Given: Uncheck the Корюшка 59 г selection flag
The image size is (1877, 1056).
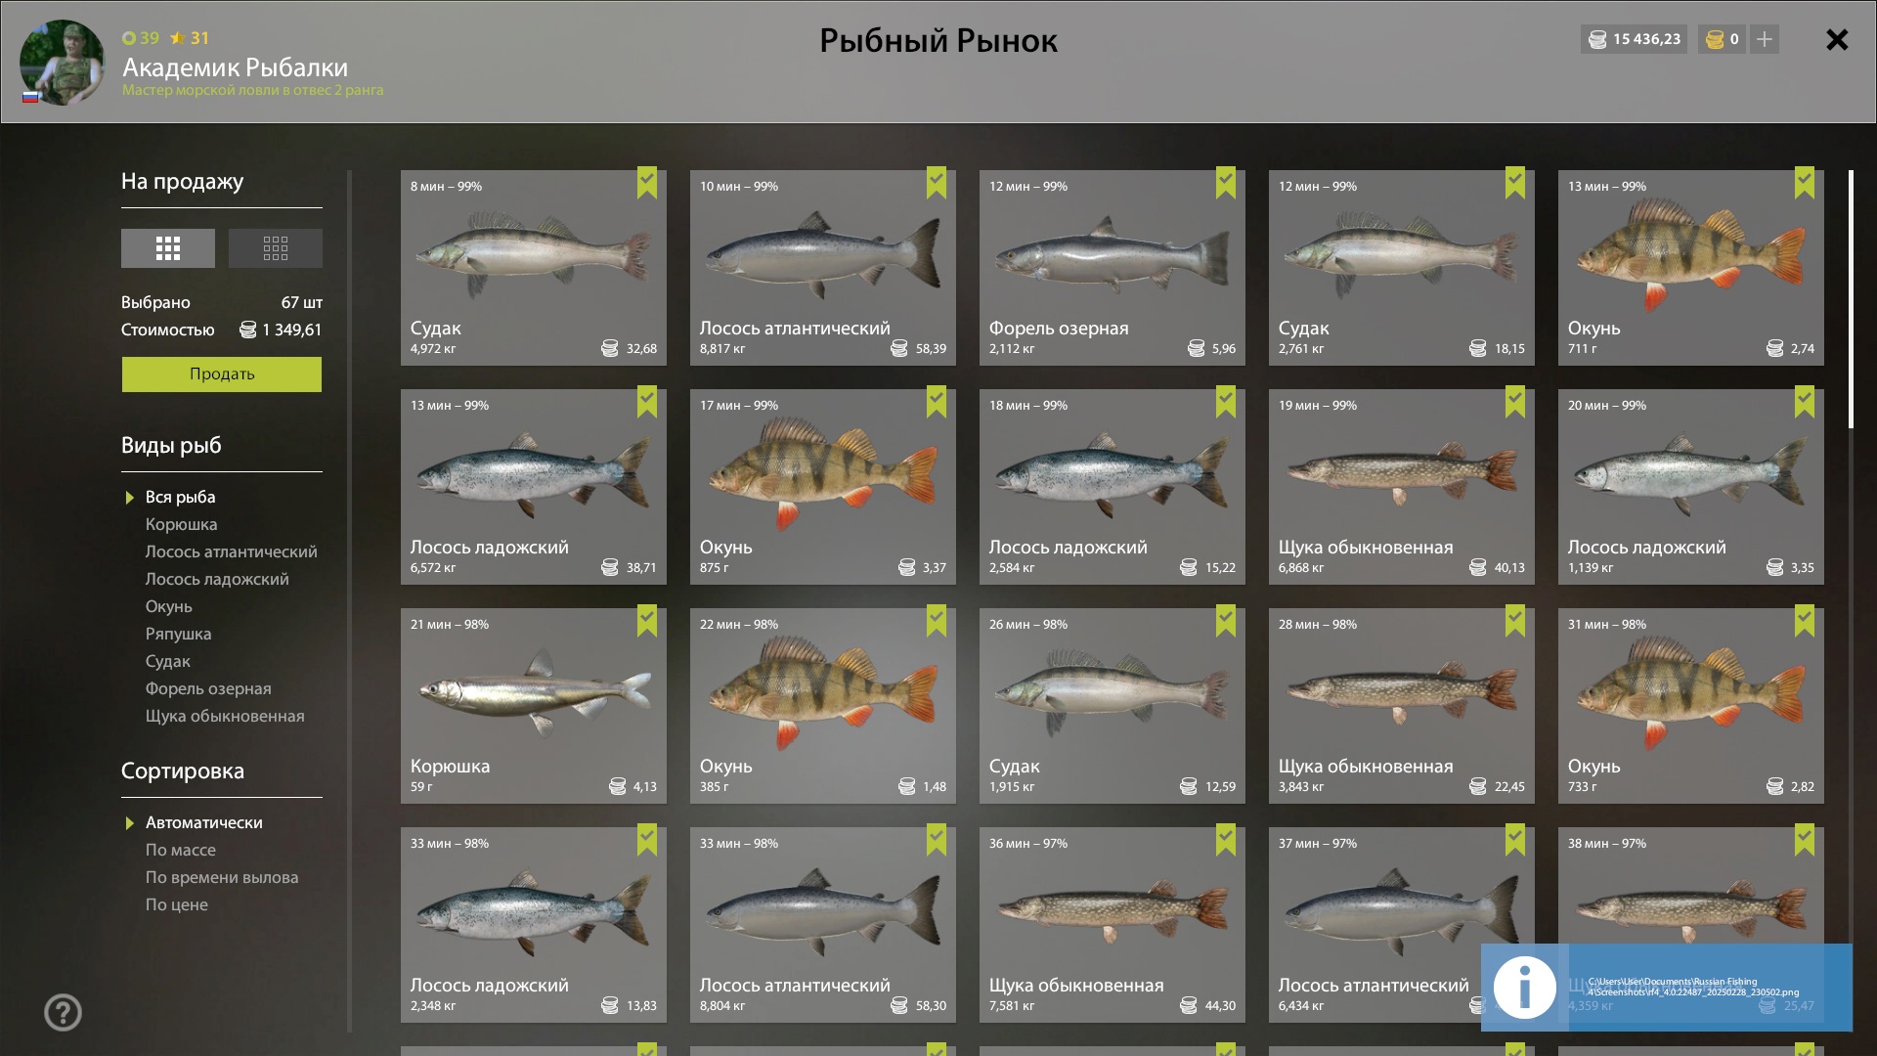Looking at the screenshot, I should [647, 621].
